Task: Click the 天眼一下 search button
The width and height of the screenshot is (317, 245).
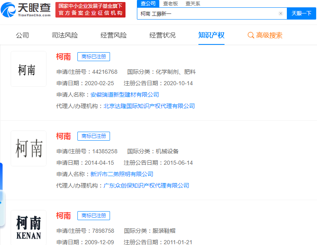Action: (301, 13)
